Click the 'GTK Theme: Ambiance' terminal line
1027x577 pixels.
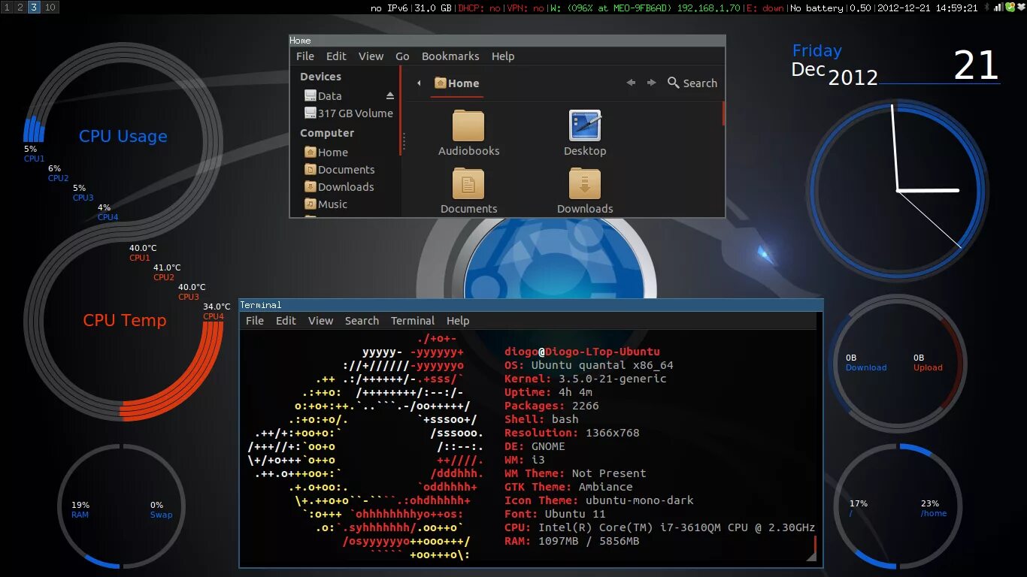click(x=569, y=487)
